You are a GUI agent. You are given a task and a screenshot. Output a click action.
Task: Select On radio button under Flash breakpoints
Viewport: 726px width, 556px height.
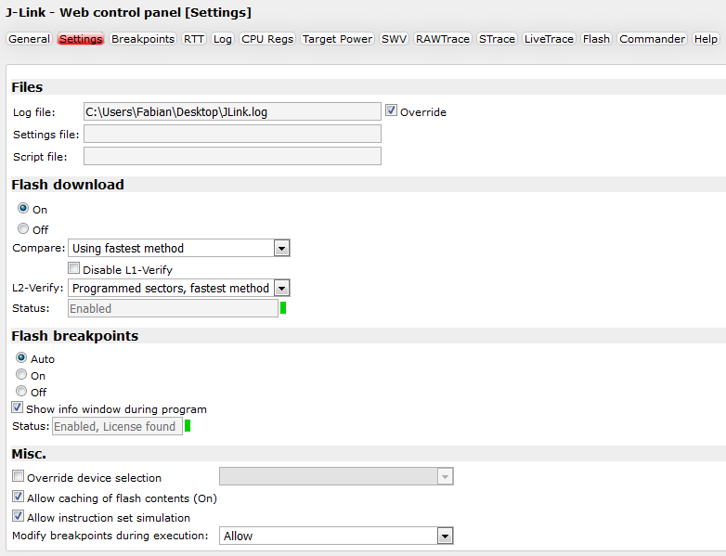click(21, 375)
